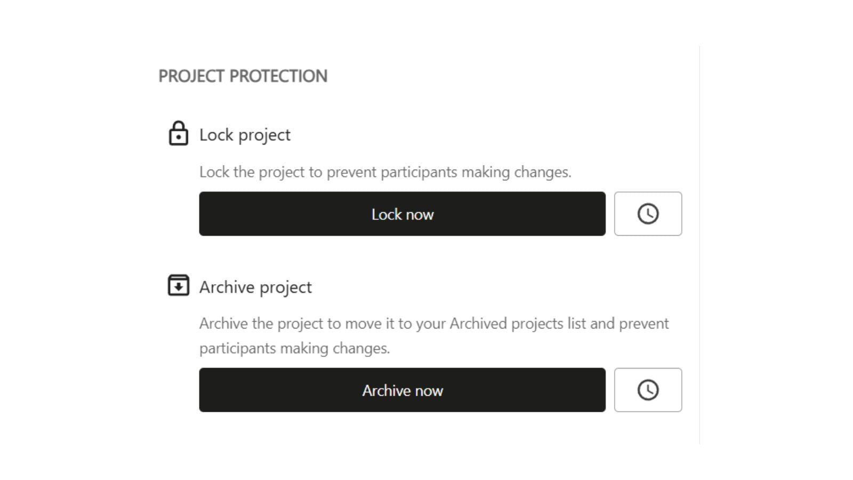Click the schedule clock beside the archive button
Screen dimensions: 853x480
648,390
